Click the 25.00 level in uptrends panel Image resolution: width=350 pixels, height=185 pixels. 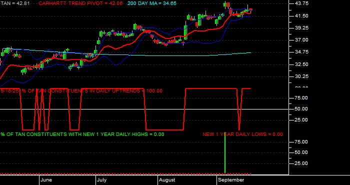tap(301, 120)
